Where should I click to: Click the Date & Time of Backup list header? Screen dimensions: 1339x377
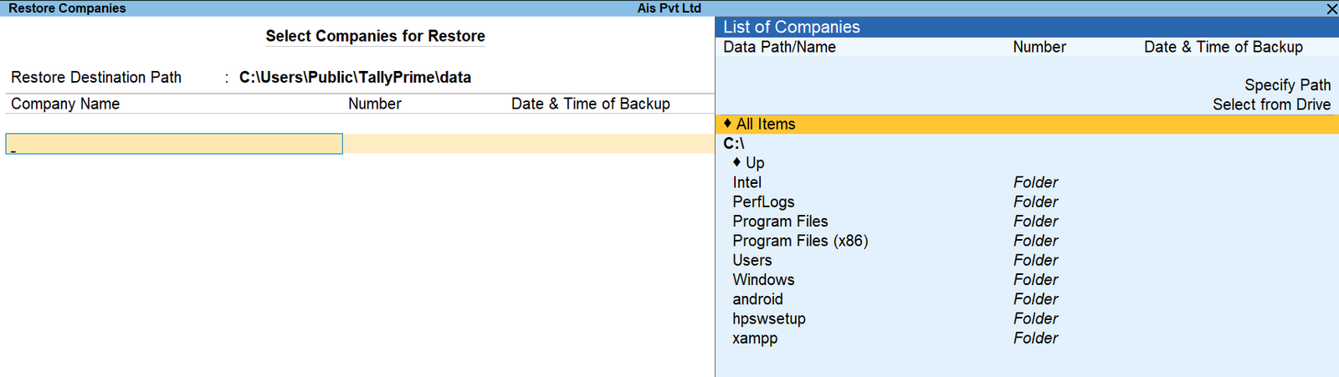(1223, 48)
